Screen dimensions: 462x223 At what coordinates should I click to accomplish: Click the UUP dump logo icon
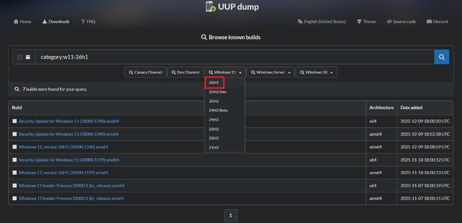(211, 6)
